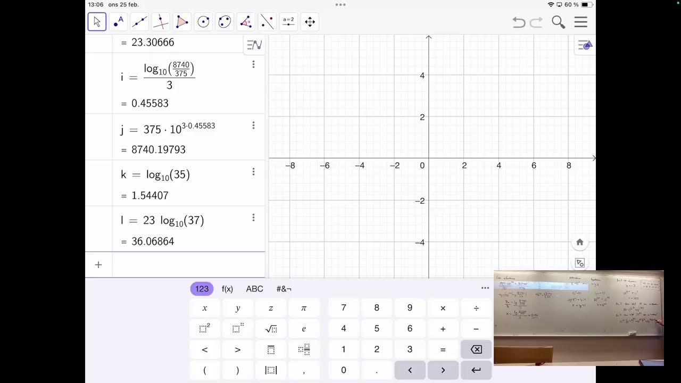681x383 pixels.
Task: Open options for row l
Action: [253, 218]
